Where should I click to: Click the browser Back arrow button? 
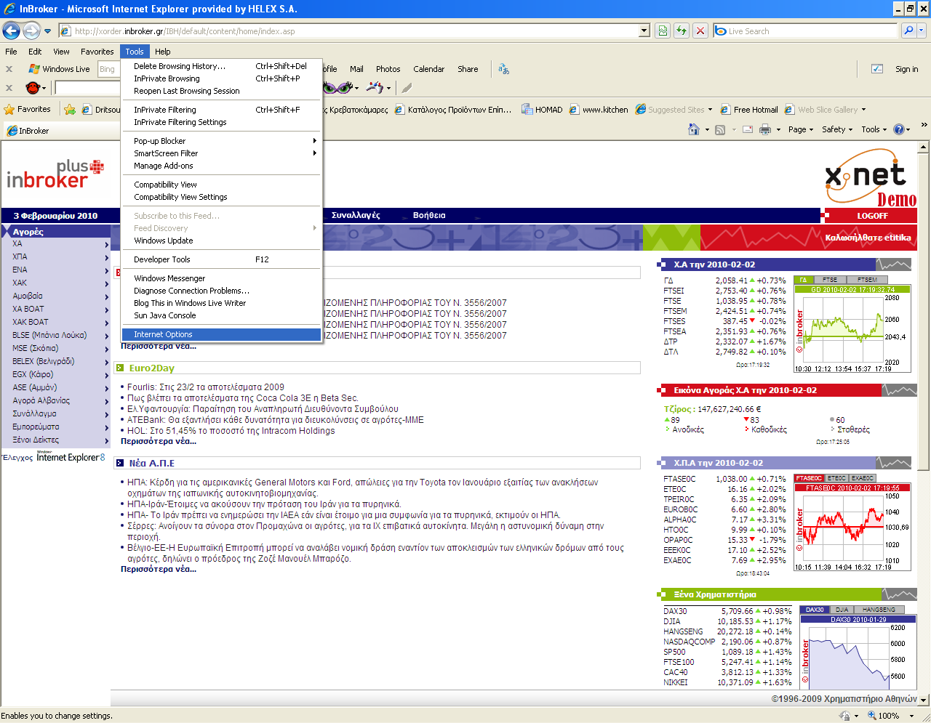pyautogui.click(x=11, y=31)
